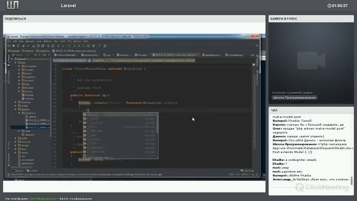Open the Terminal tool window at bottom
This screenshot has width=357, height=201.
[18, 171]
